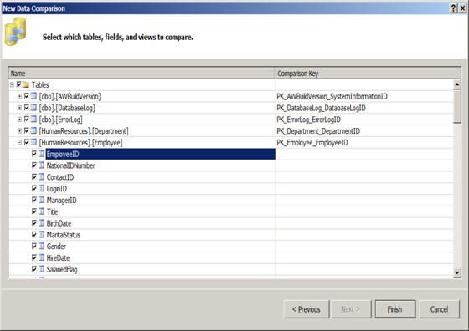Uncheck the HireDate field checkbox
This screenshot has width=469, height=331.
[34, 257]
